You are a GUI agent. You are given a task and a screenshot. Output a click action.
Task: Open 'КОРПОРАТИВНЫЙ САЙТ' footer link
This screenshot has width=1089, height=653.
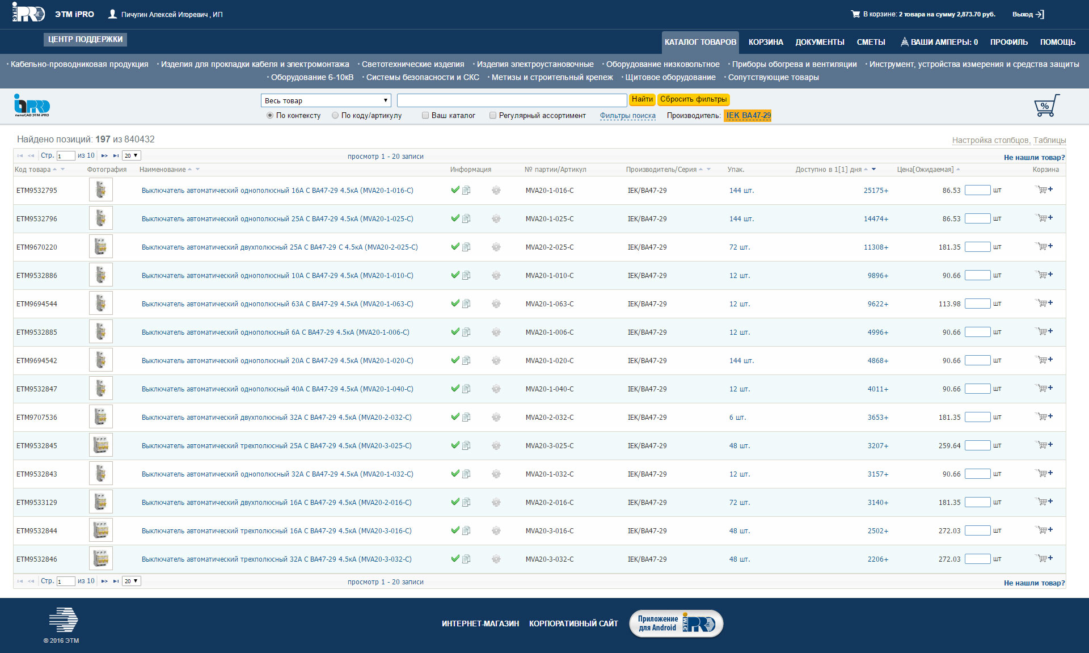pyautogui.click(x=573, y=623)
